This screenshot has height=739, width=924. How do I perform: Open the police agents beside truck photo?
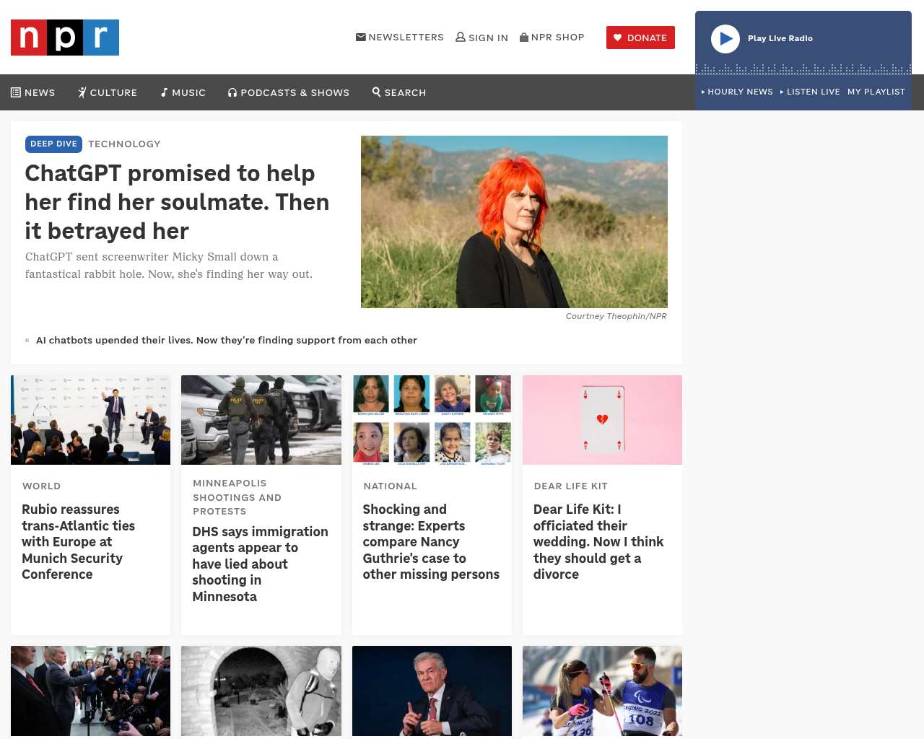(x=261, y=420)
